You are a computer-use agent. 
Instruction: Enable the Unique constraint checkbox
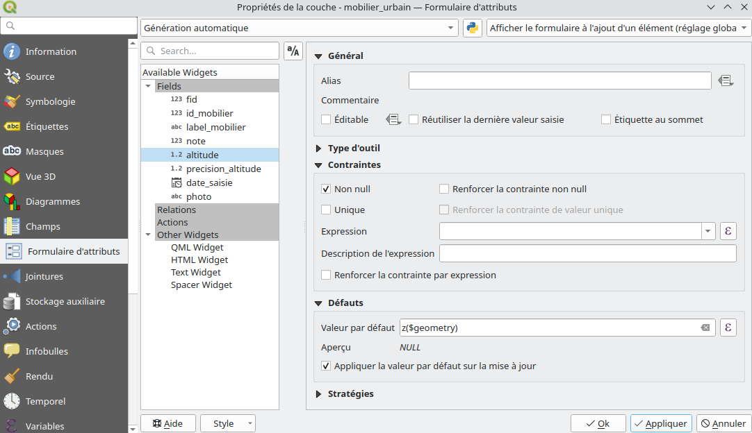click(x=326, y=210)
